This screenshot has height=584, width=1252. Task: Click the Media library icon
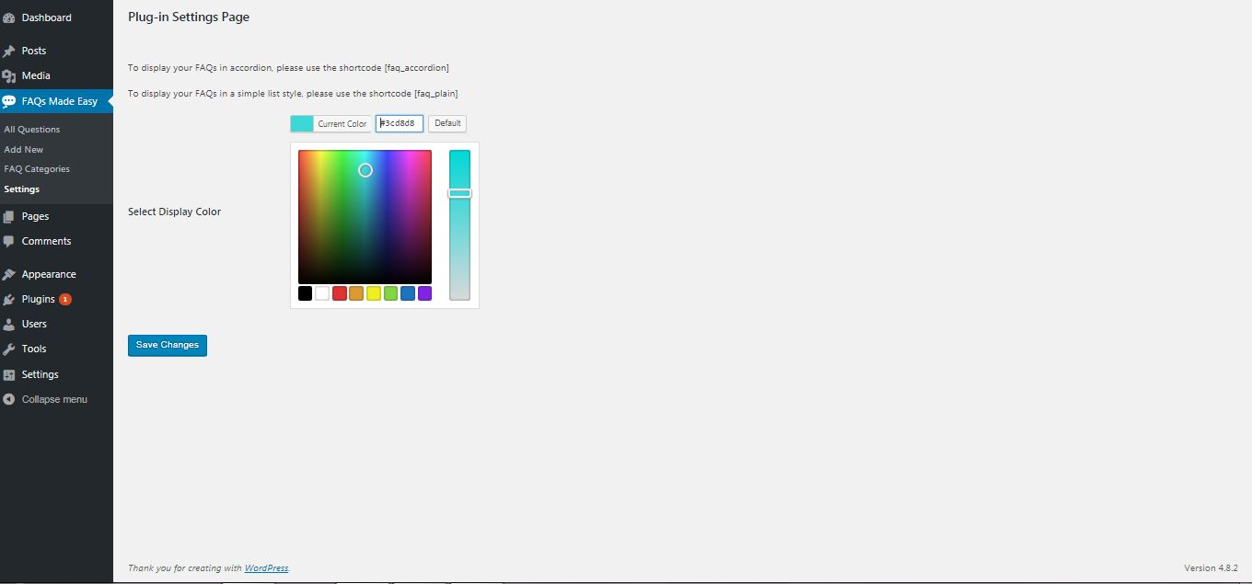(9, 75)
